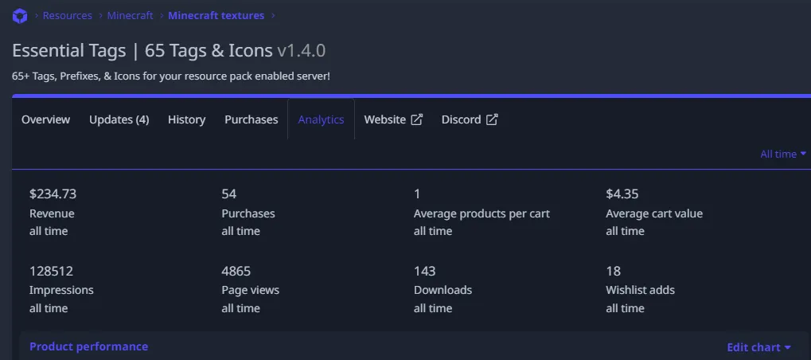Screen dimensions: 811x360
Task: Select the Analytics tab
Action: pos(321,119)
